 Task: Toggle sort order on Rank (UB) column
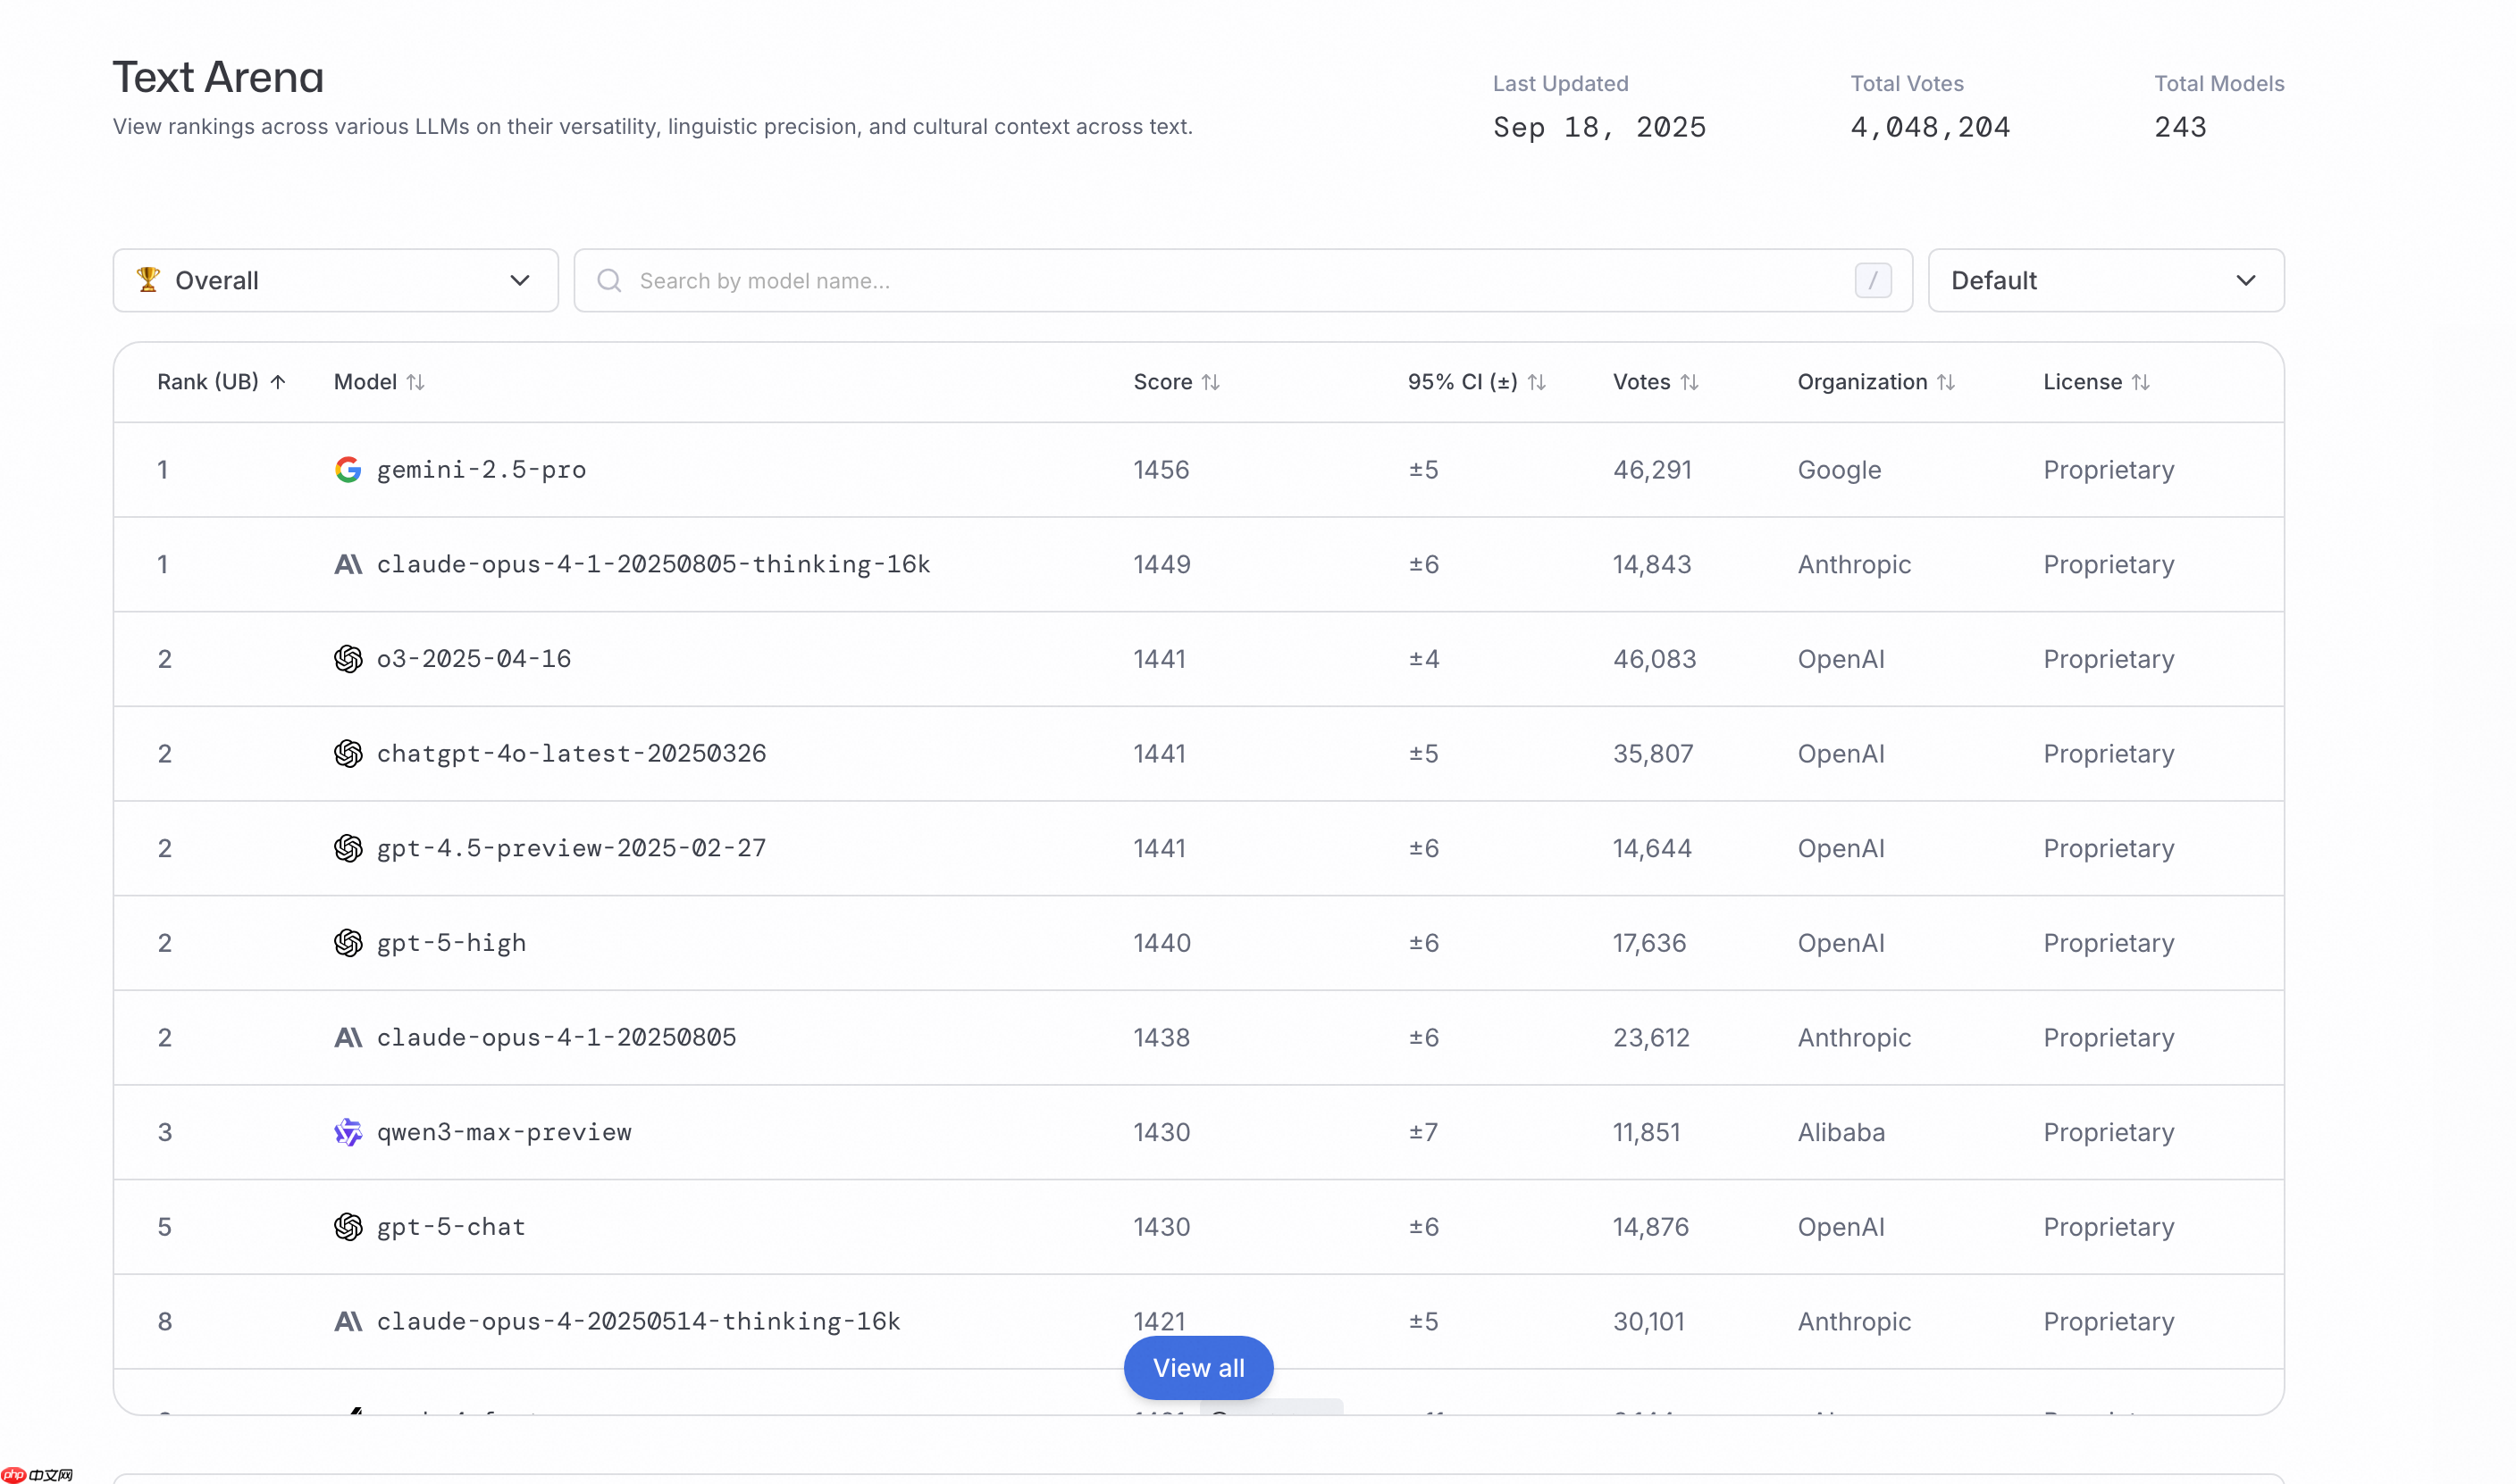(x=221, y=382)
